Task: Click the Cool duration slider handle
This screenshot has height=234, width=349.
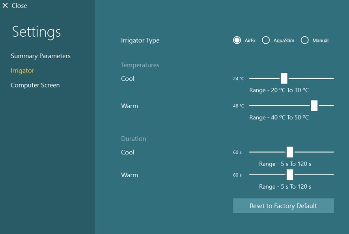Action: pyautogui.click(x=290, y=152)
